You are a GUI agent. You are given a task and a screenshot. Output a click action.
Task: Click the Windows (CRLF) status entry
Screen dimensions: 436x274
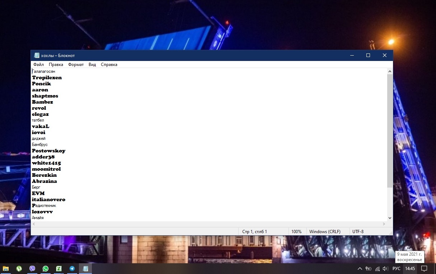tap(325, 232)
